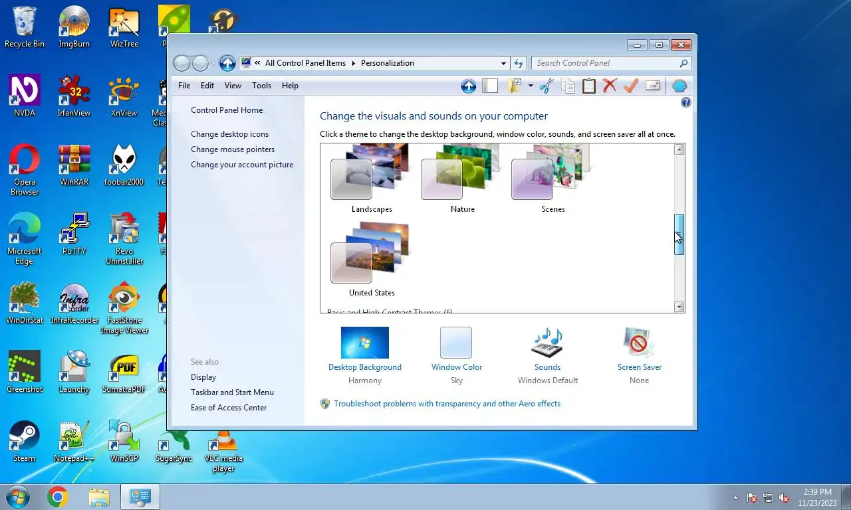Show hidden tray icons arrow
The image size is (851, 510).
[x=735, y=497]
